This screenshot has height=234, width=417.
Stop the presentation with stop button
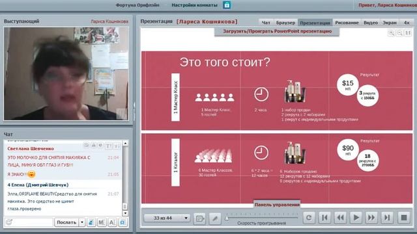(404, 218)
